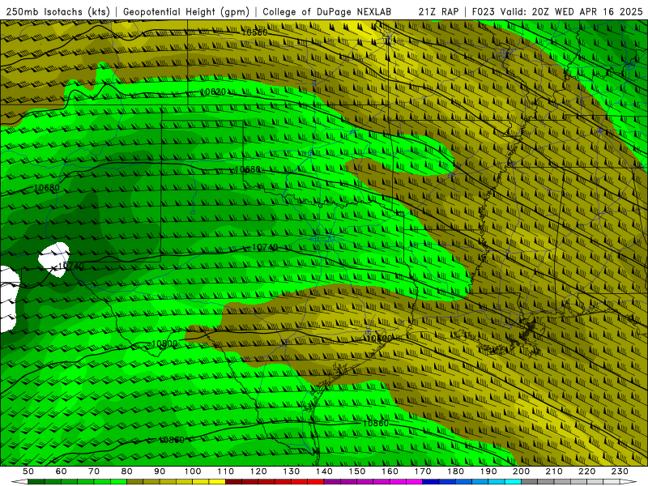The height and width of the screenshot is (486, 648).
Task: Click the 160 knot legend label
Action: pos(390,471)
